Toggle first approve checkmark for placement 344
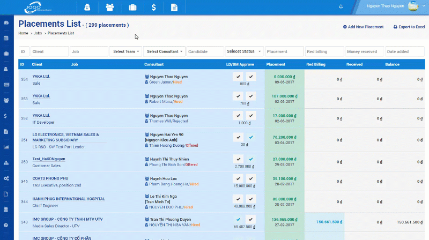Viewport: 429px width, 240px height. click(238, 199)
